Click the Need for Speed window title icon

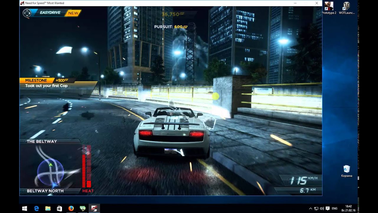[22, 3]
